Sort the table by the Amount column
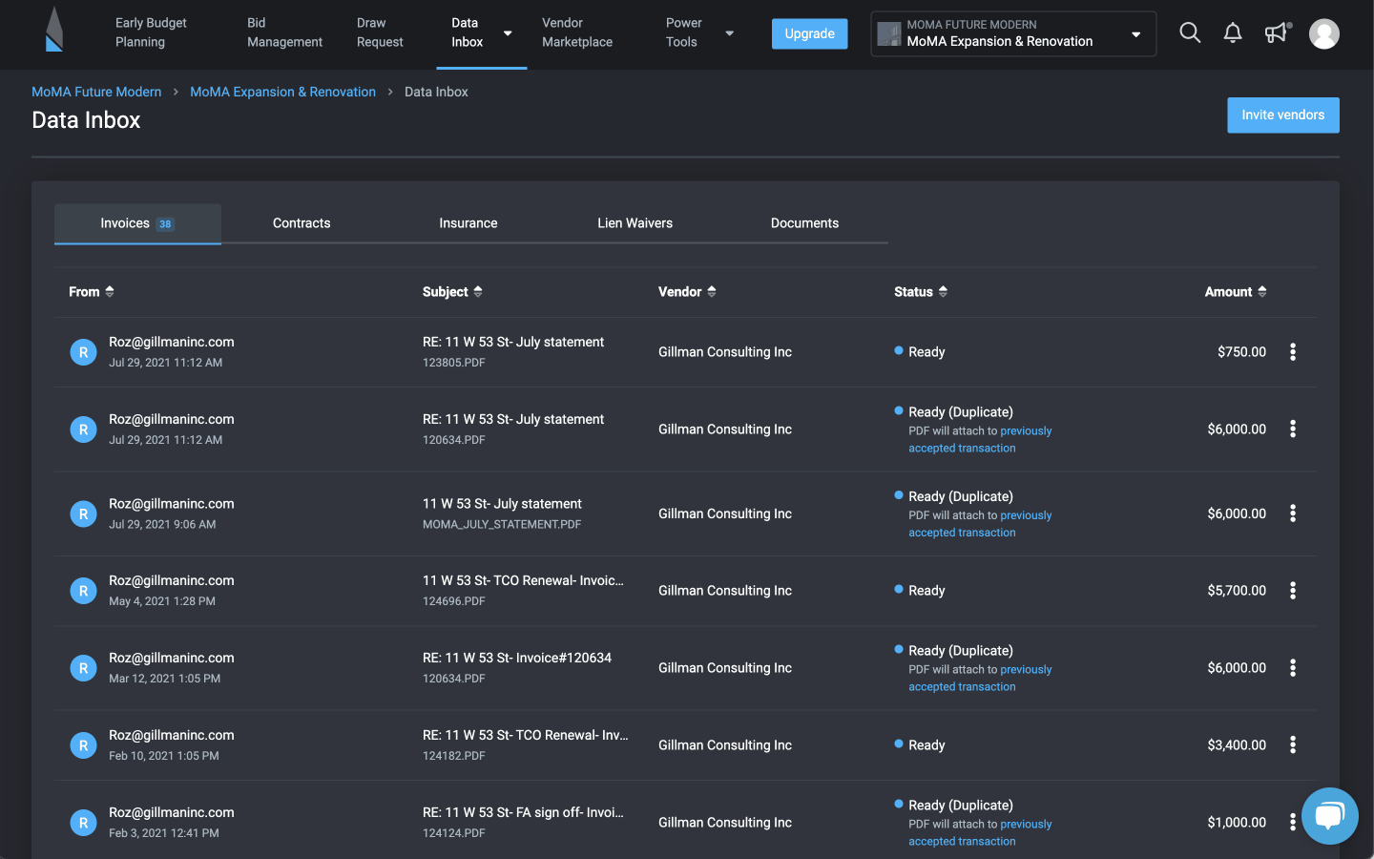 pos(1236,292)
